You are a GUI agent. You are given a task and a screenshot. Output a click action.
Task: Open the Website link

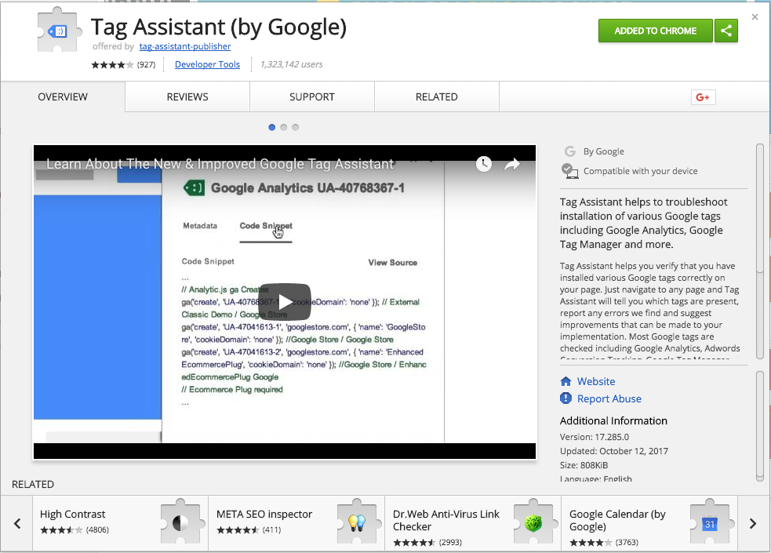point(596,381)
